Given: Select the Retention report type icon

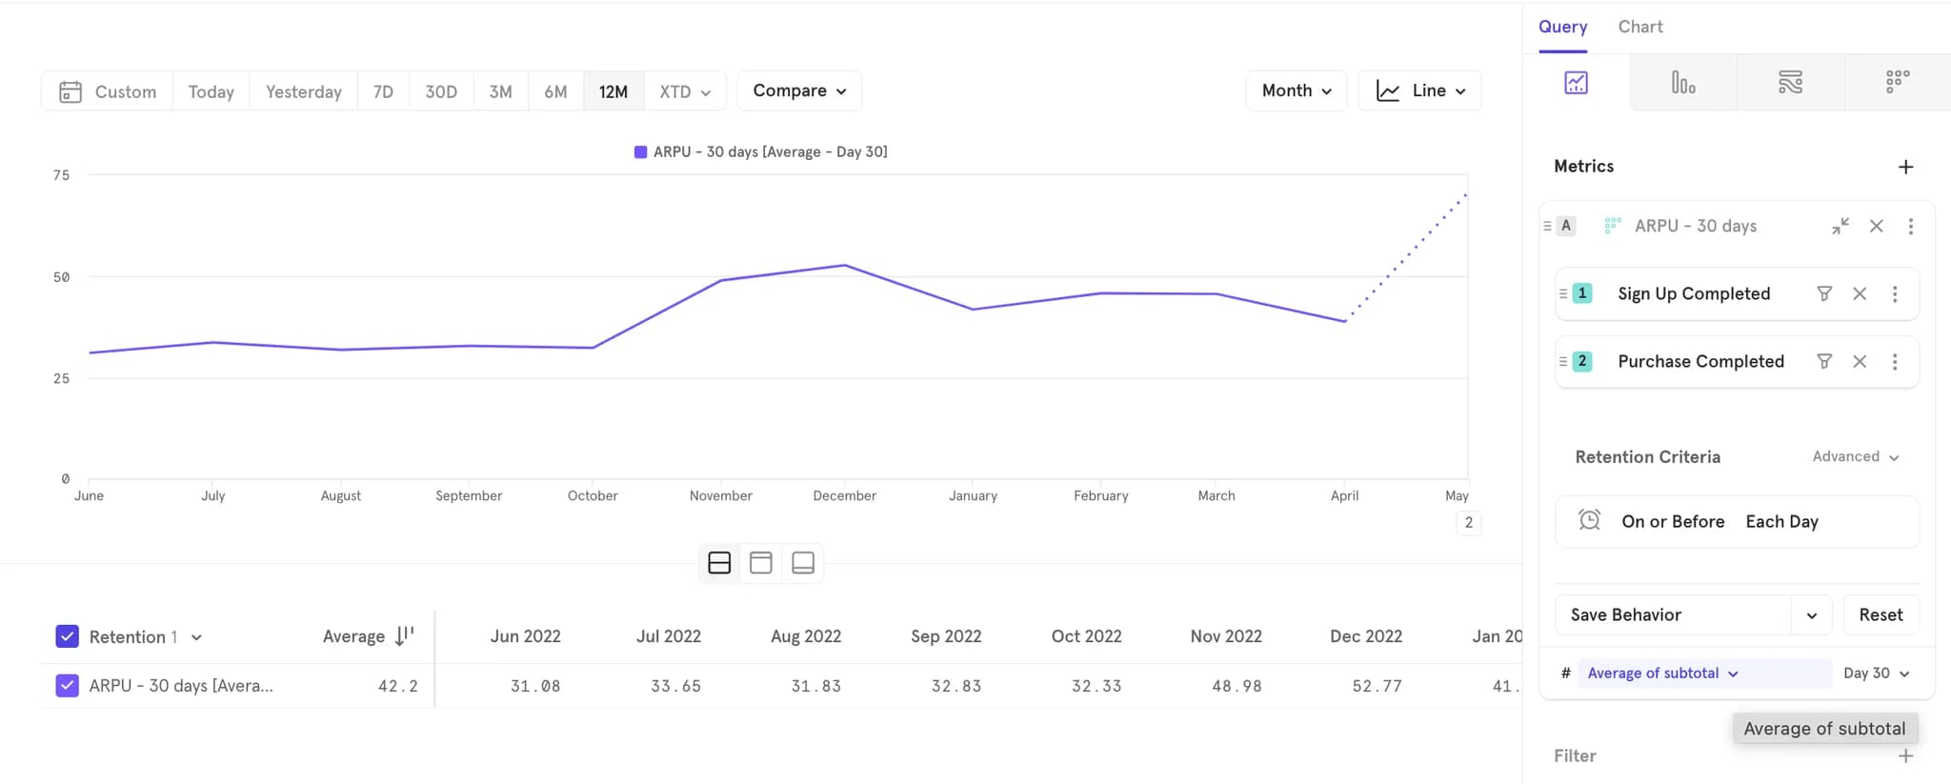Looking at the screenshot, I should pos(1897,83).
